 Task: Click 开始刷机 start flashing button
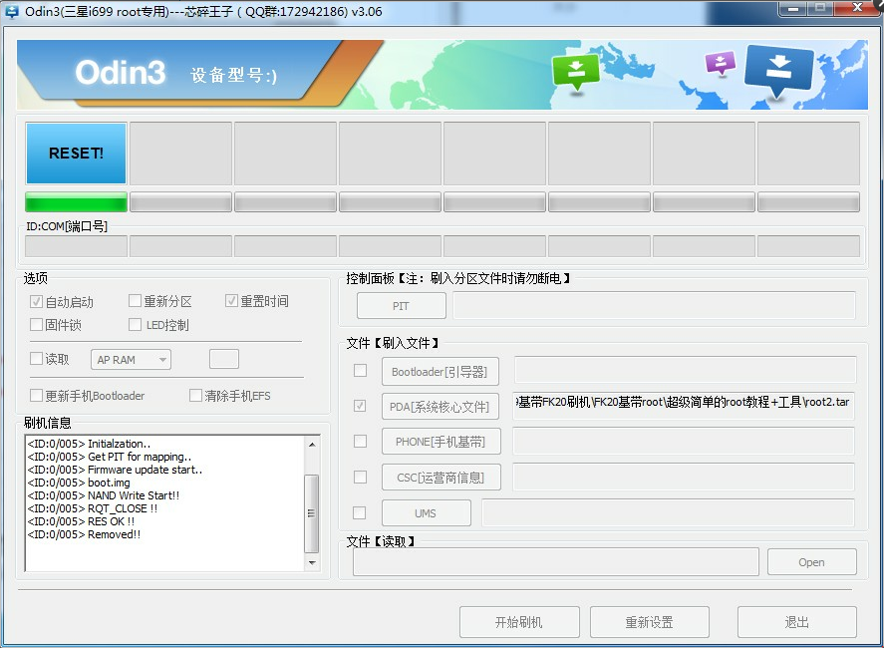(519, 622)
